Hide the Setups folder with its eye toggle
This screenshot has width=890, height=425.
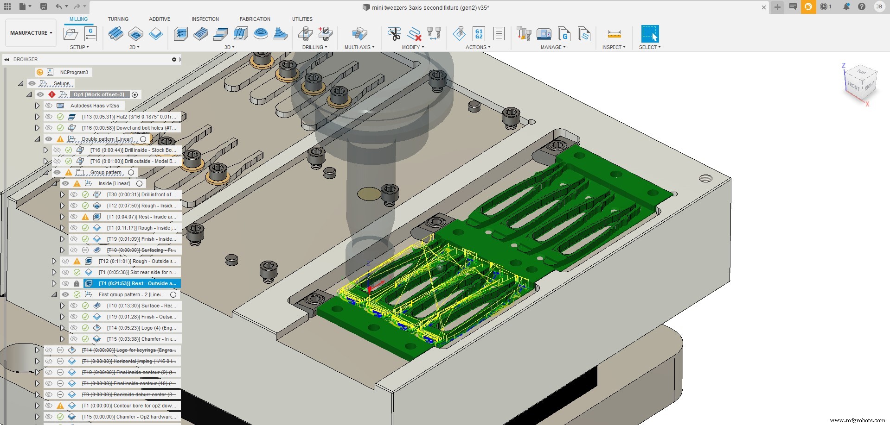(x=32, y=83)
